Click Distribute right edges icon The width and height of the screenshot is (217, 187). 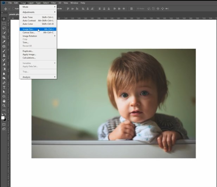[124, 9]
